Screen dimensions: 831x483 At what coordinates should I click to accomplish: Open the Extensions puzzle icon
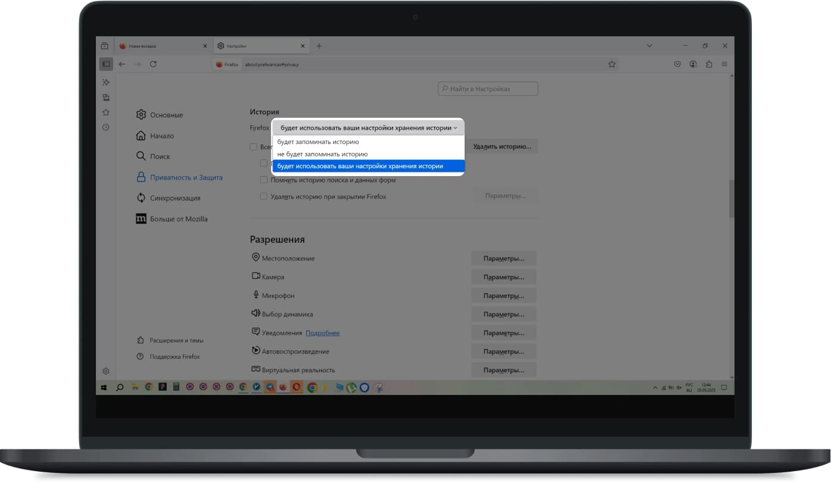pyautogui.click(x=709, y=64)
